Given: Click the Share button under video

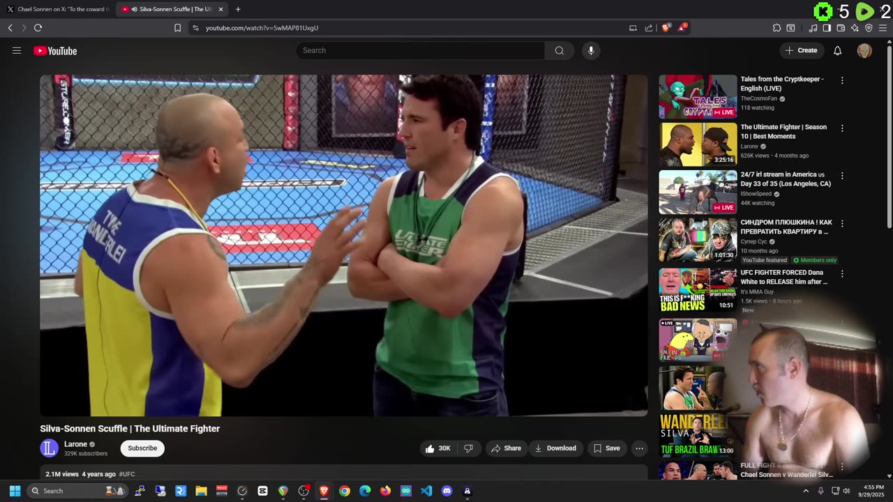Looking at the screenshot, I should point(506,448).
